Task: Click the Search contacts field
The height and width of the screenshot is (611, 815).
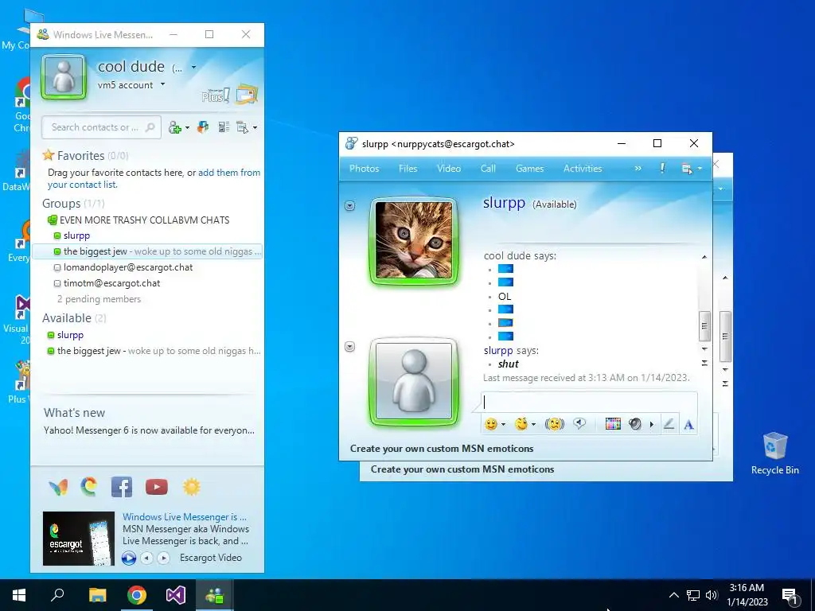Action: pos(102,127)
